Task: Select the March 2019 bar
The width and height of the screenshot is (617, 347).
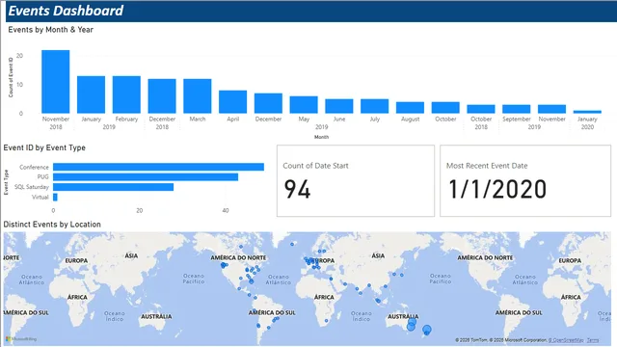Action: pyautogui.click(x=197, y=96)
